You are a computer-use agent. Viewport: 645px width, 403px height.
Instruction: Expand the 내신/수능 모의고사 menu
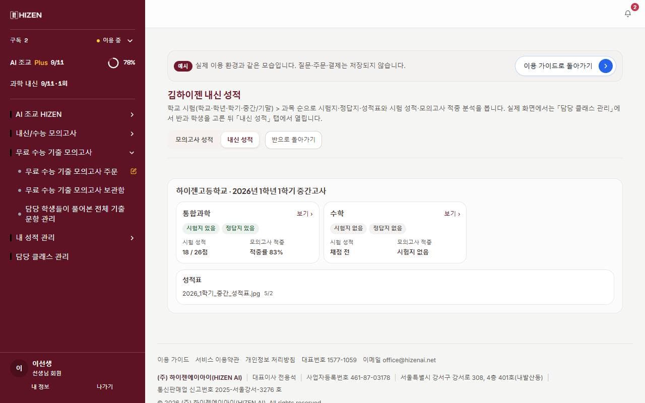[x=73, y=133]
